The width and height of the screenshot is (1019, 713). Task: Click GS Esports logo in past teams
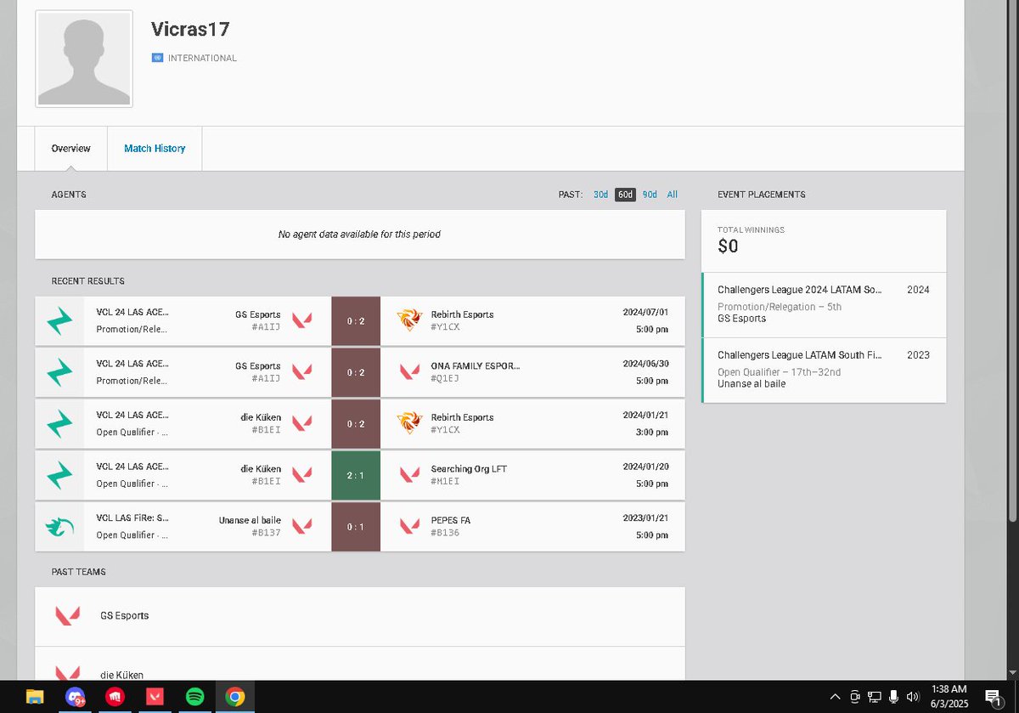pyautogui.click(x=67, y=615)
